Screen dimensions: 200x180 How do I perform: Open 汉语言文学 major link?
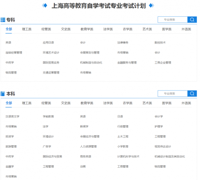coord(12,116)
